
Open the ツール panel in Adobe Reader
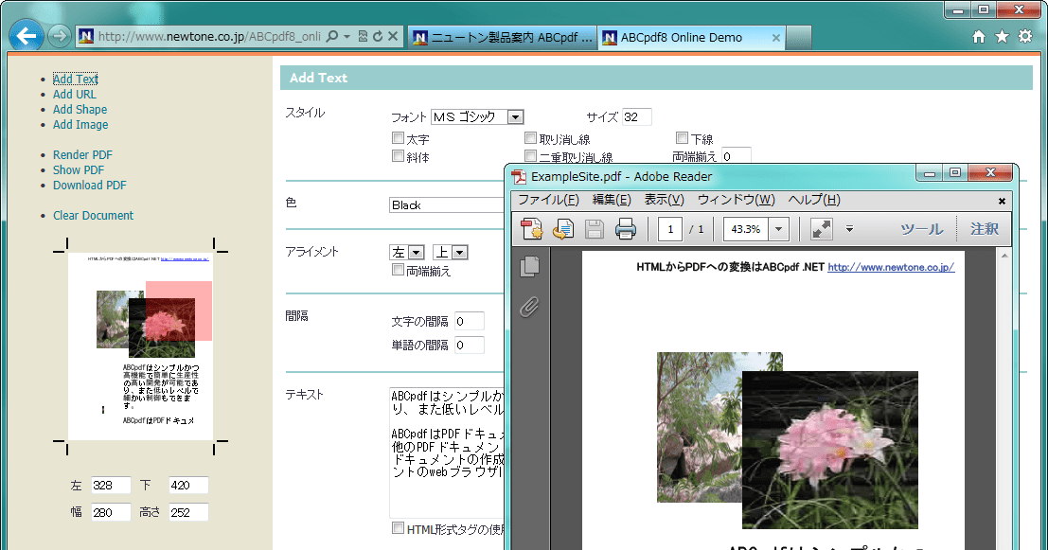[x=921, y=228]
